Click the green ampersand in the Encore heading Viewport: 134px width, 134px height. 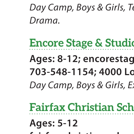pos(99,43)
